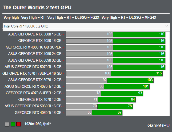Toggle the green legend color square

13,124
